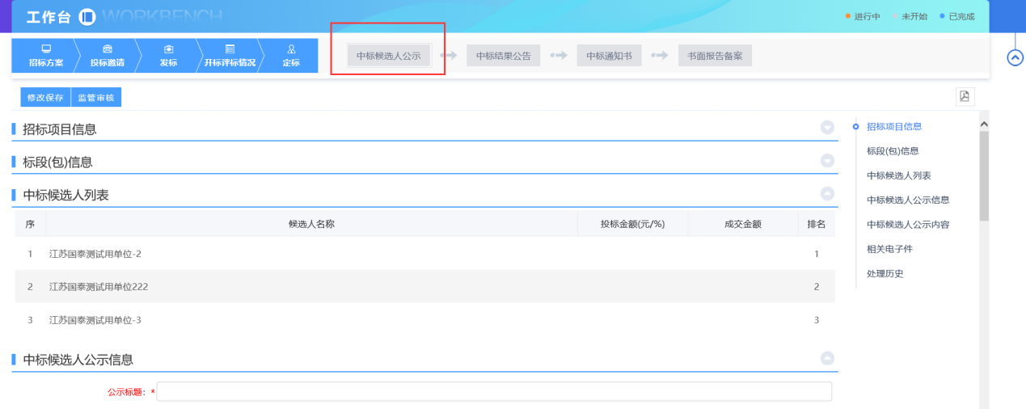Collapse the top panel with circular up arrow
This screenshot has width=1026, height=409.
[x=1015, y=57]
